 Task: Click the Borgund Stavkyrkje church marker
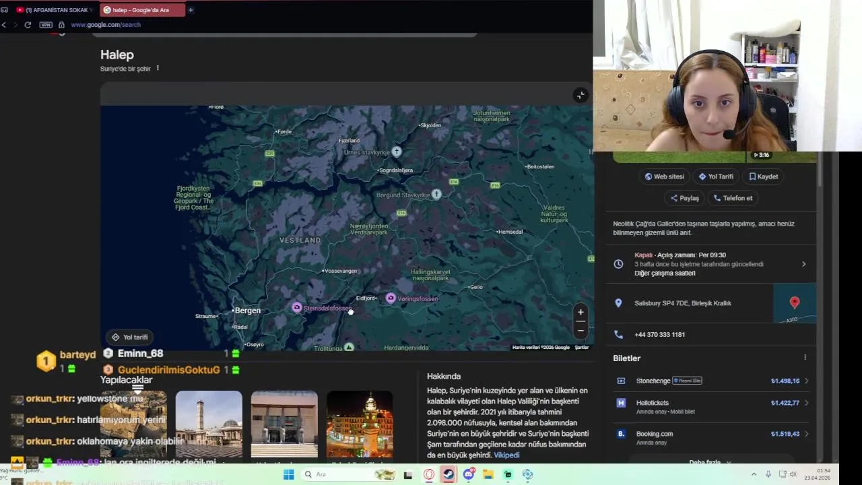436,194
